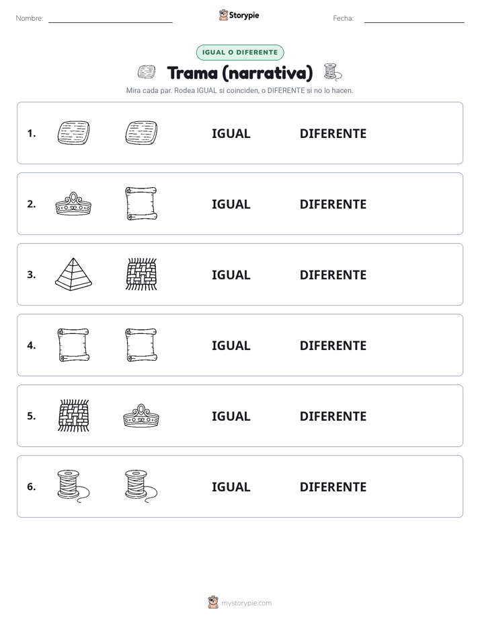This screenshot has height=622, width=480.
Task: Click the woven fabric icon in row 3
Action: click(x=141, y=275)
